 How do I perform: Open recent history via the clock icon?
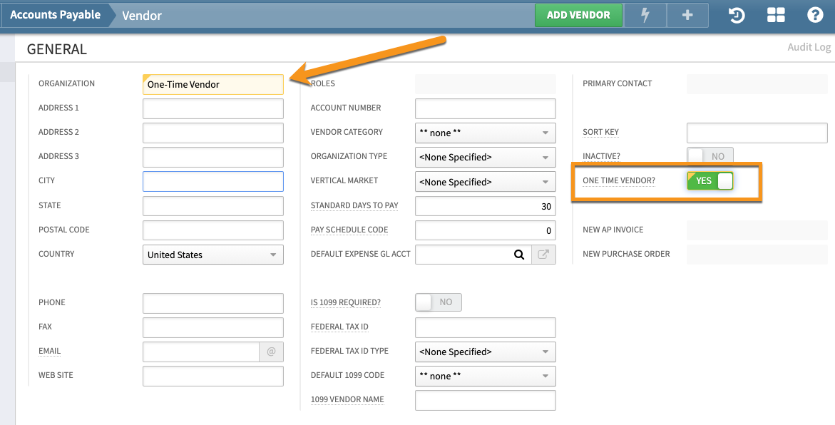coord(735,14)
